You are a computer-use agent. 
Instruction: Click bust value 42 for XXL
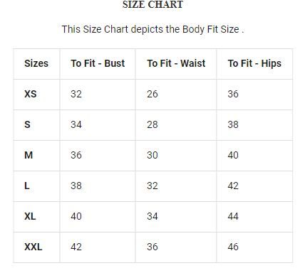click(76, 247)
